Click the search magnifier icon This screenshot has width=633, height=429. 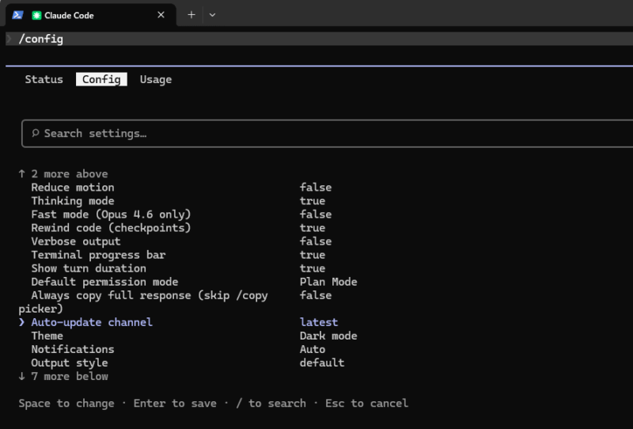(x=35, y=133)
